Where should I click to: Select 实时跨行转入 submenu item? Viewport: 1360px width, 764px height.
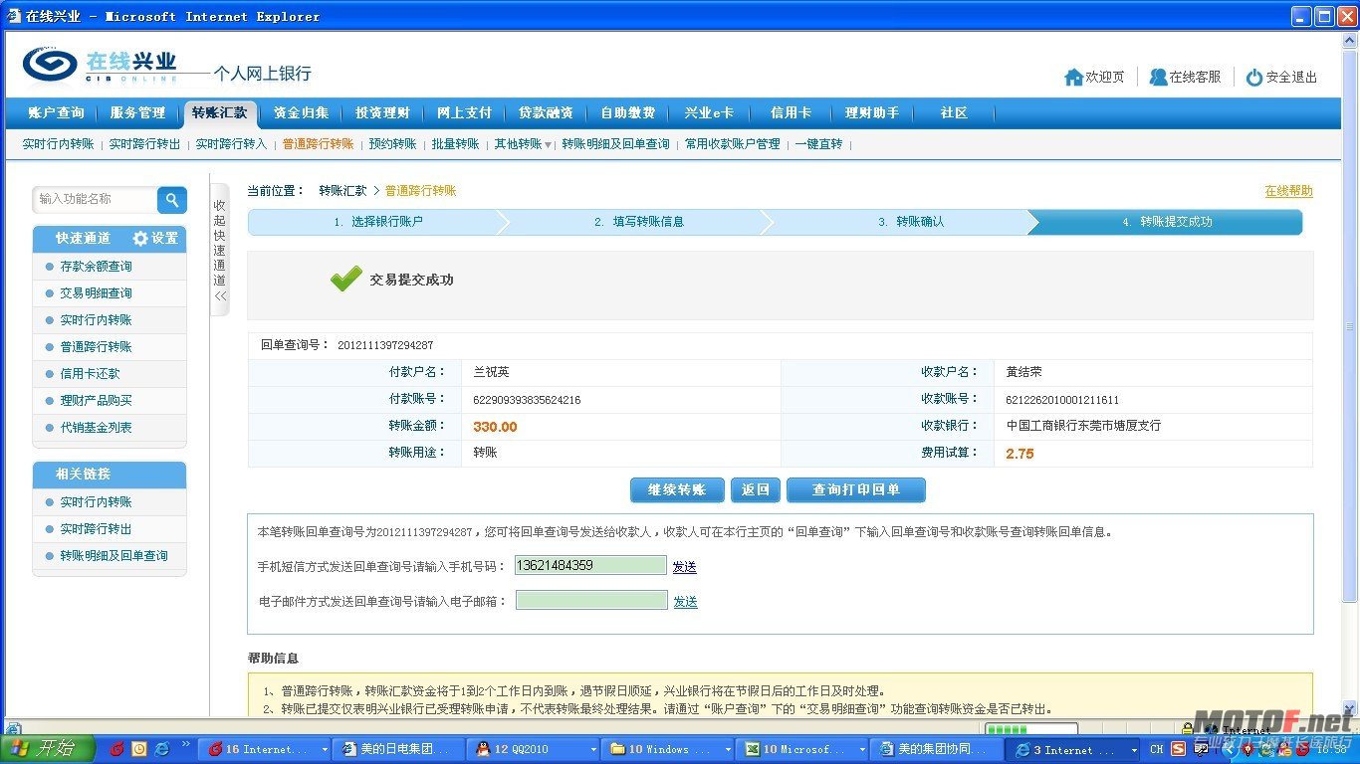click(231, 144)
